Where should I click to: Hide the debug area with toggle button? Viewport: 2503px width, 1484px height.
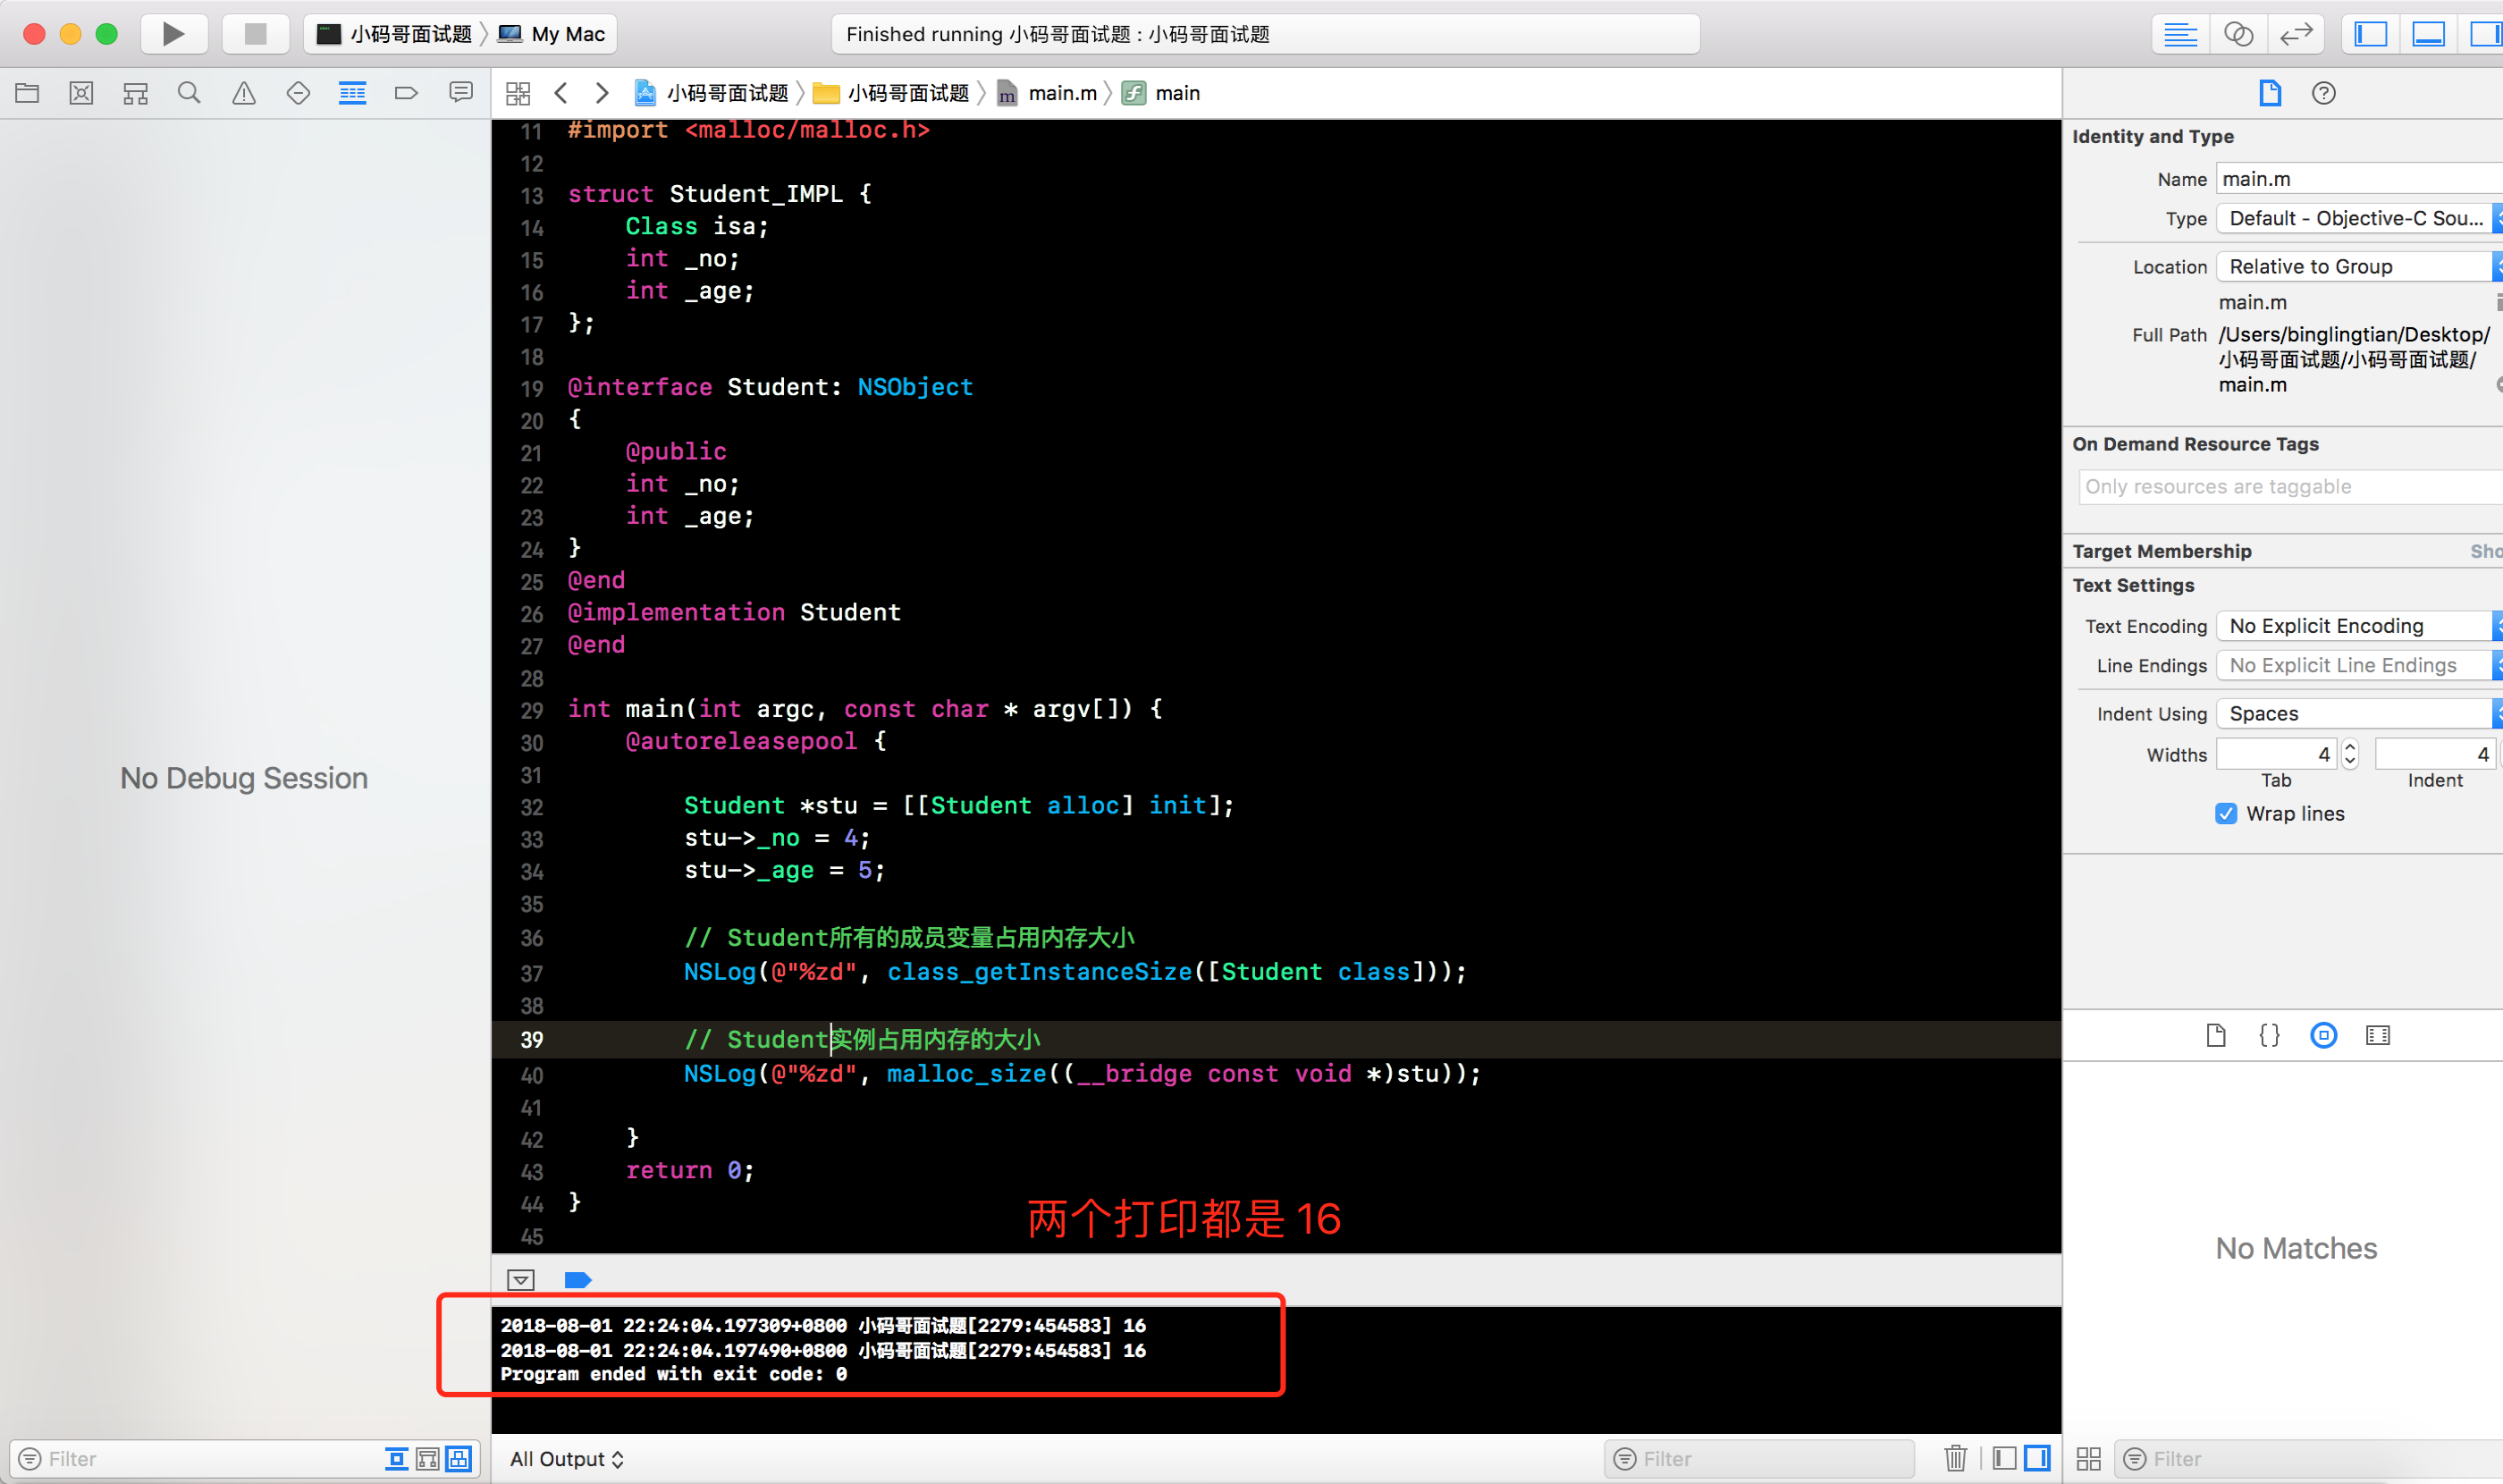pyautogui.click(x=520, y=1280)
